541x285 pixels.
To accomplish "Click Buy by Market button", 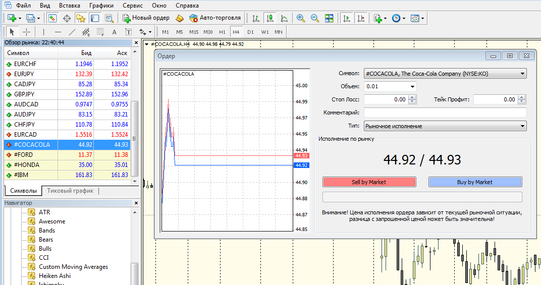I will 475,182.
